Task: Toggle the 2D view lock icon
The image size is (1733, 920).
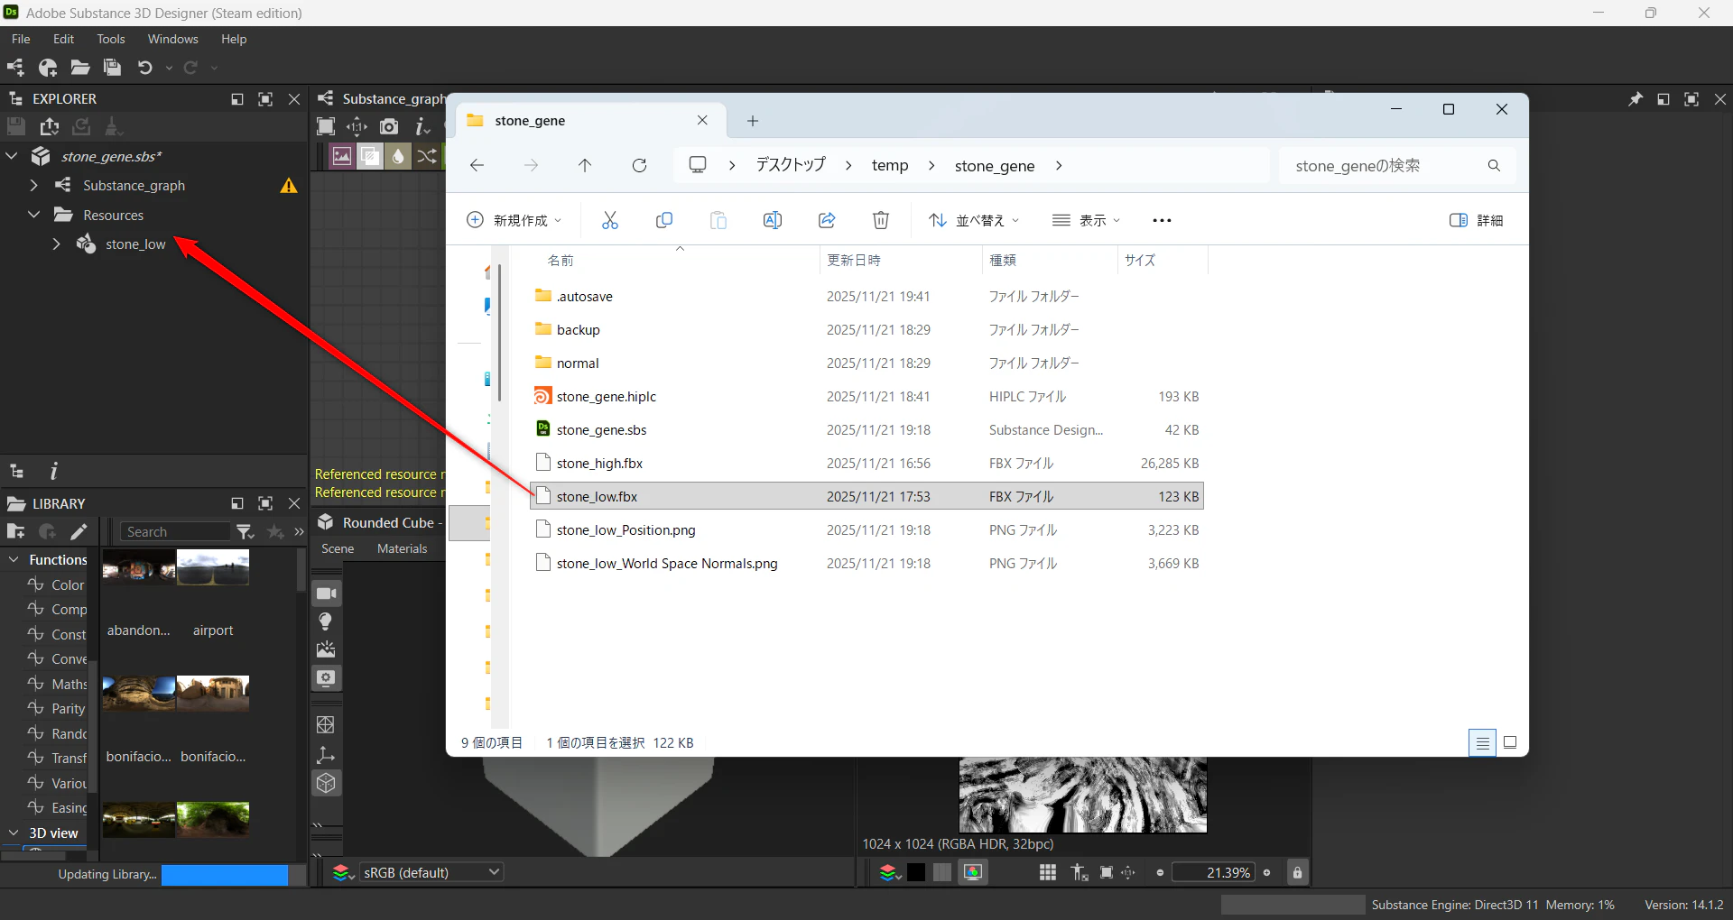Action: click(1297, 872)
